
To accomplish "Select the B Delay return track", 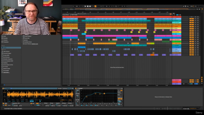I will [x=177, y=82].
